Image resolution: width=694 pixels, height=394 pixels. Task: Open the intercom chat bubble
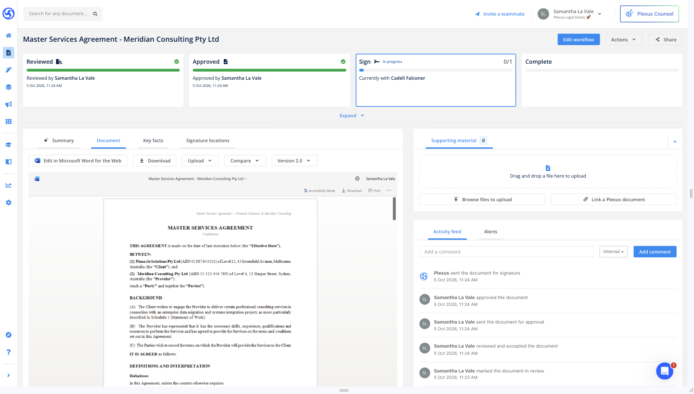tap(665, 371)
